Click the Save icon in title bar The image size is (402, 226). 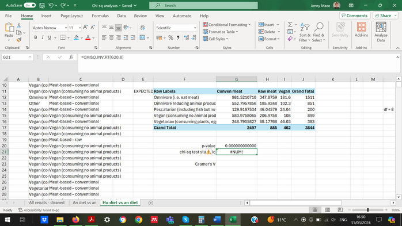42,5
